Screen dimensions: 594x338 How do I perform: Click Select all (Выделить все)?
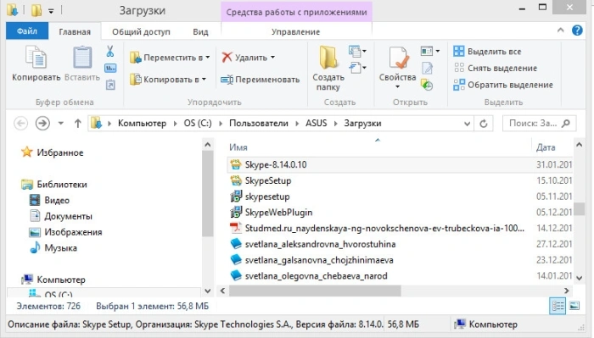point(488,52)
